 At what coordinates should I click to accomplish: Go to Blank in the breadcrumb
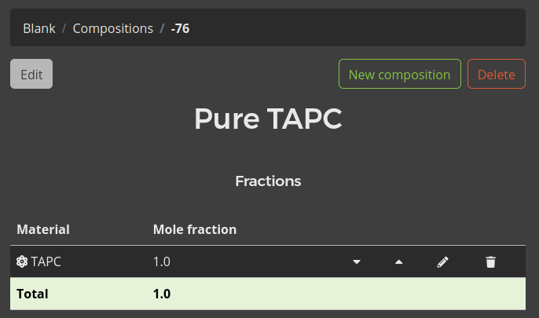pos(39,28)
